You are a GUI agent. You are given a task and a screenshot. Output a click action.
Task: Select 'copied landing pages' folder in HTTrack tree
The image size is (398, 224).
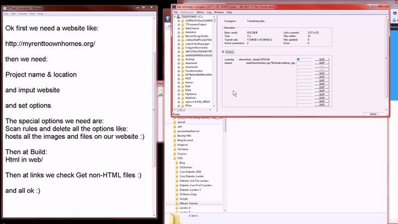[x=197, y=44]
